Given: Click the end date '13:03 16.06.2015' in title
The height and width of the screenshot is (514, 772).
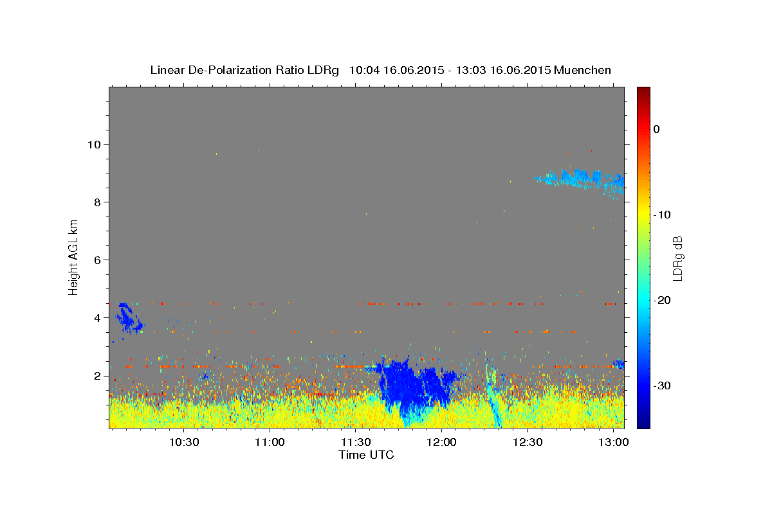Looking at the screenshot, I should pos(503,70).
